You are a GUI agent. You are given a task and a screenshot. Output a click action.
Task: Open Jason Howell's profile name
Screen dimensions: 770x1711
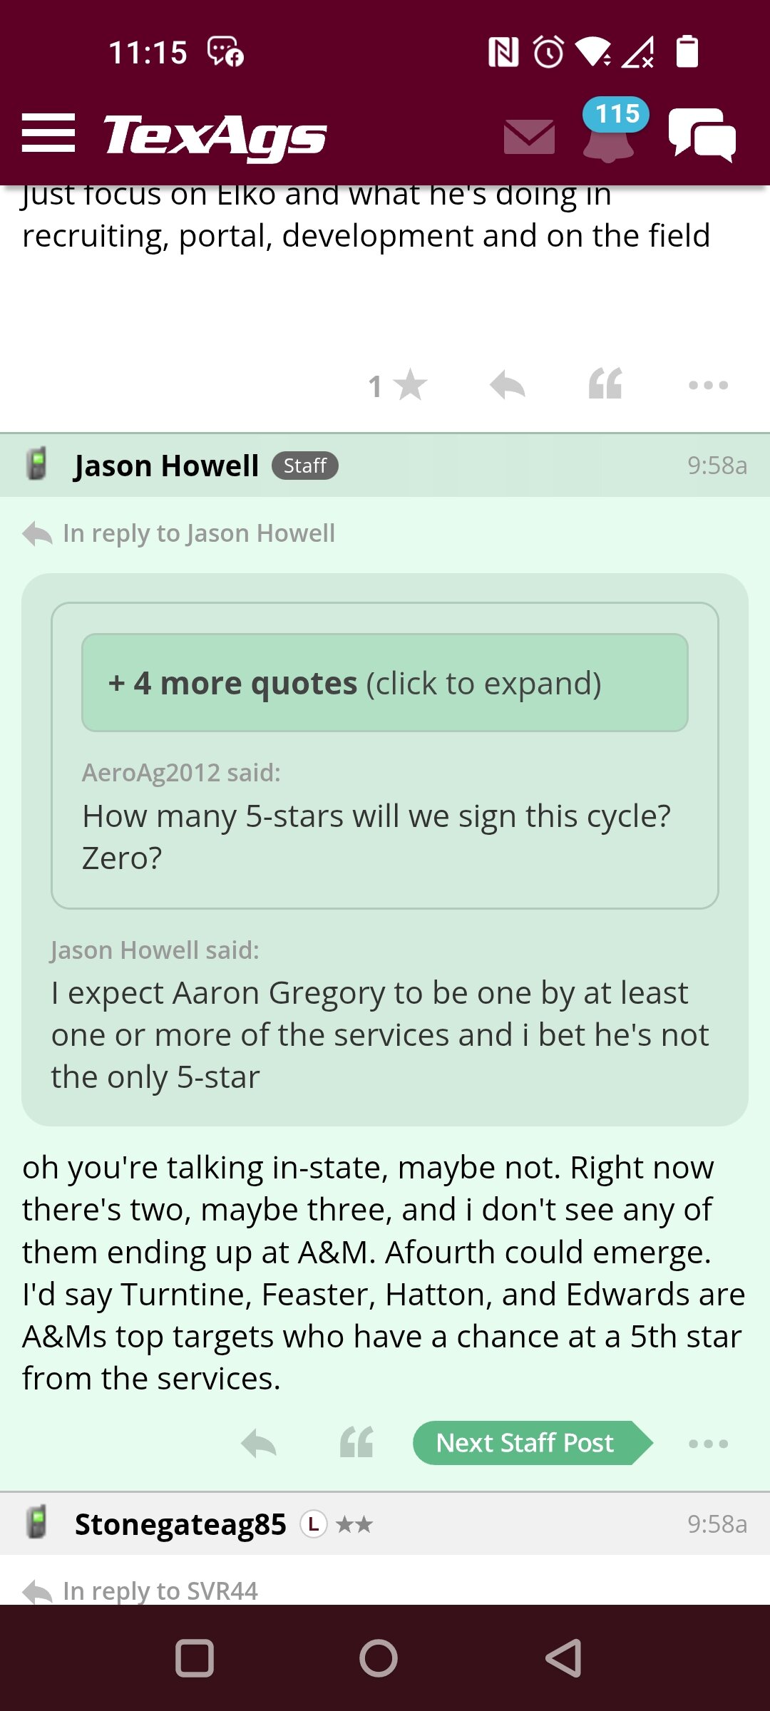pos(166,466)
